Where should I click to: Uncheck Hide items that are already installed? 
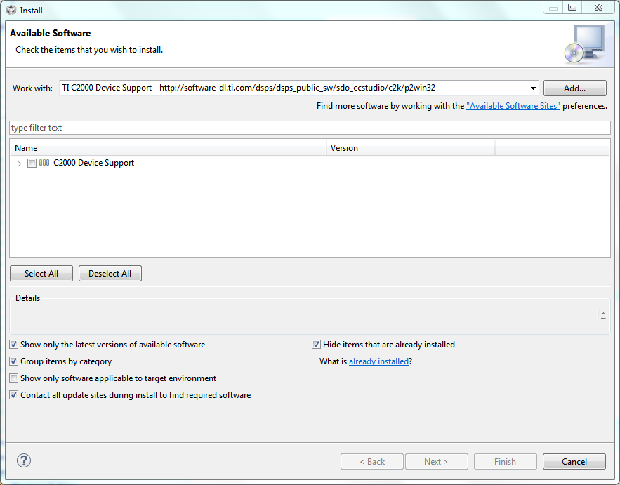click(x=317, y=345)
